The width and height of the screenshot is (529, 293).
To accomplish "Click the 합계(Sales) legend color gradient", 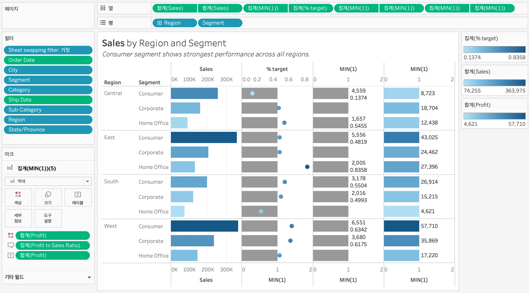I will point(494,83).
